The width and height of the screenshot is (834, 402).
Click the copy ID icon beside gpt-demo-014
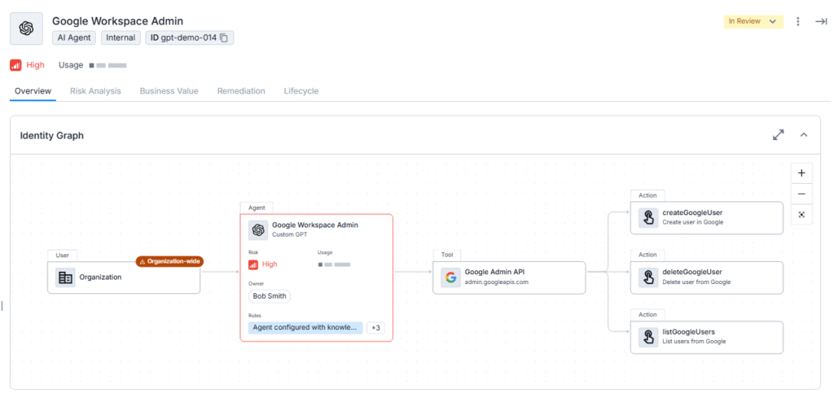coord(225,37)
